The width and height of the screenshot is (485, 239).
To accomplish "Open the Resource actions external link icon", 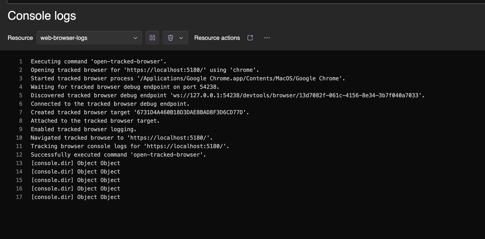I will (250, 38).
